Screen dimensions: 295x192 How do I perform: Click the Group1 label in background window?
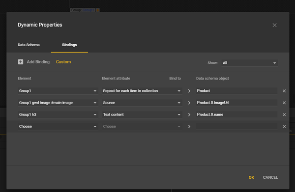88,10
